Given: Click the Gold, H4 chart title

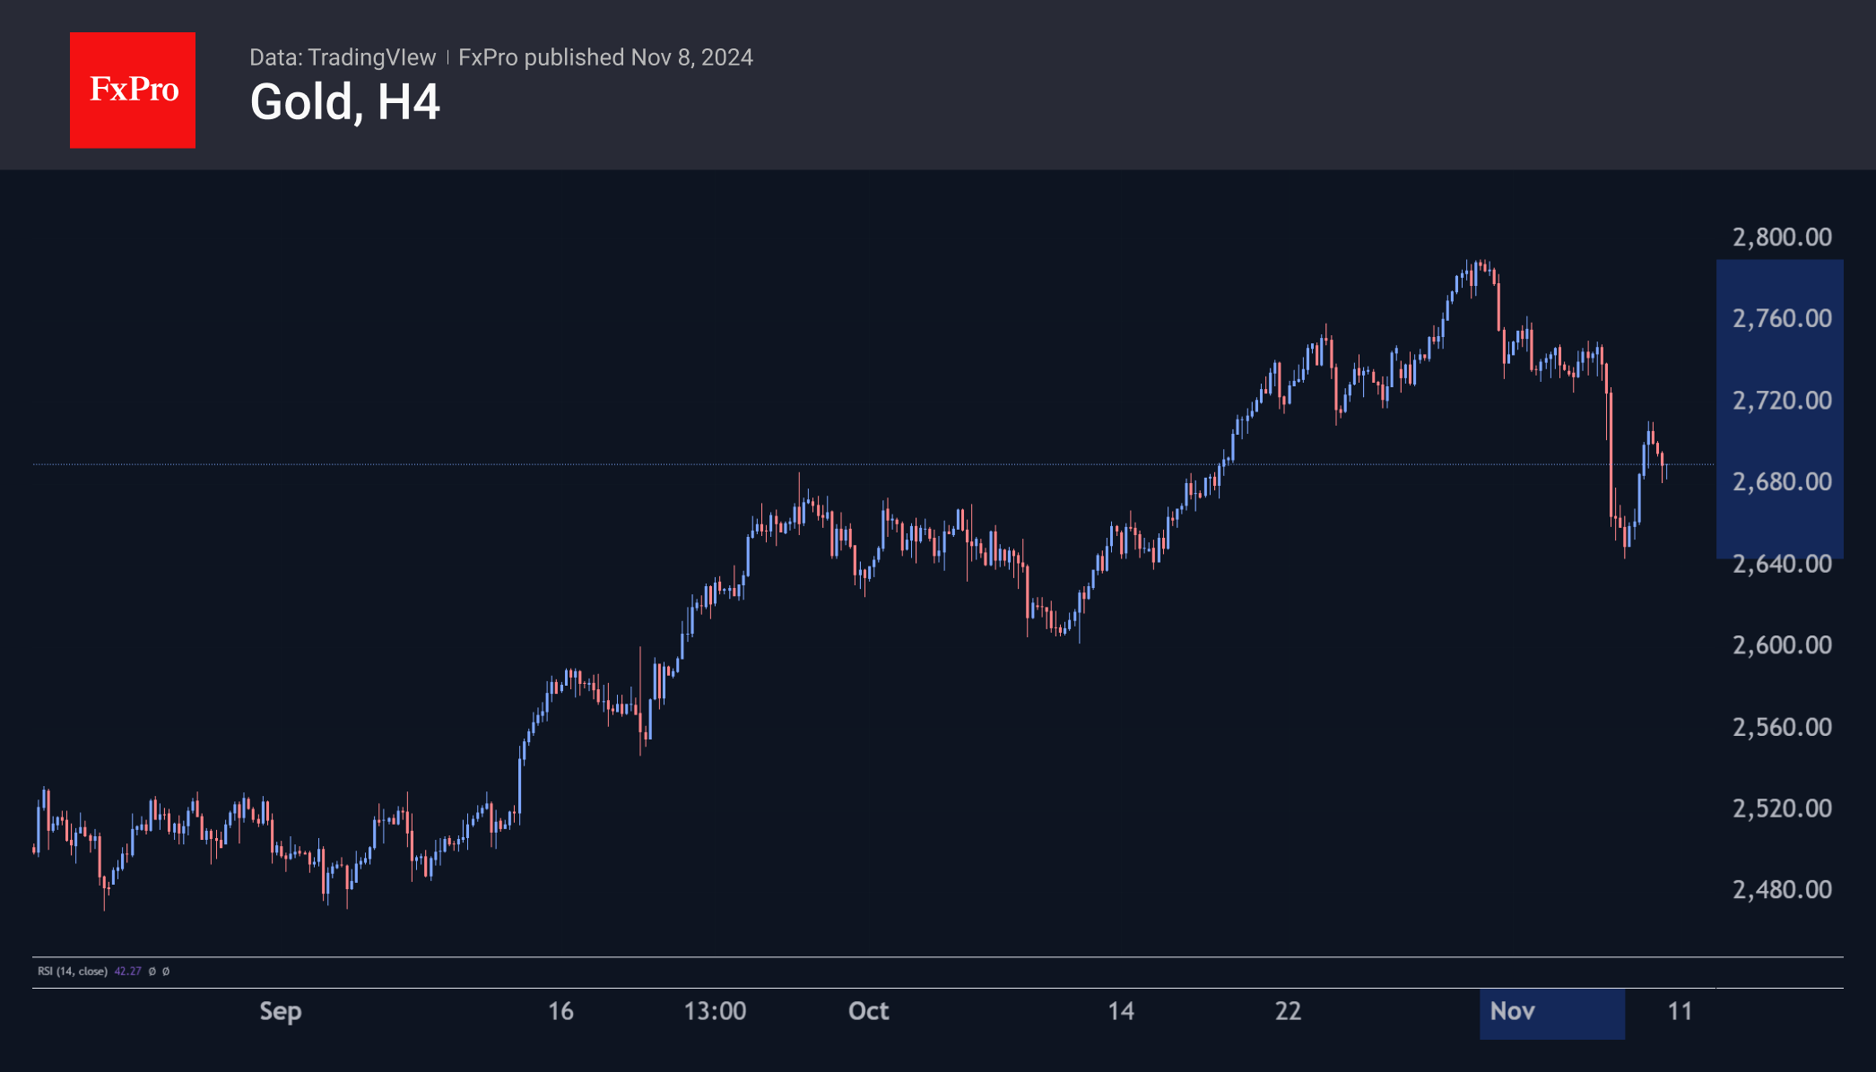Looking at the screenshot, I should [344, 102].
